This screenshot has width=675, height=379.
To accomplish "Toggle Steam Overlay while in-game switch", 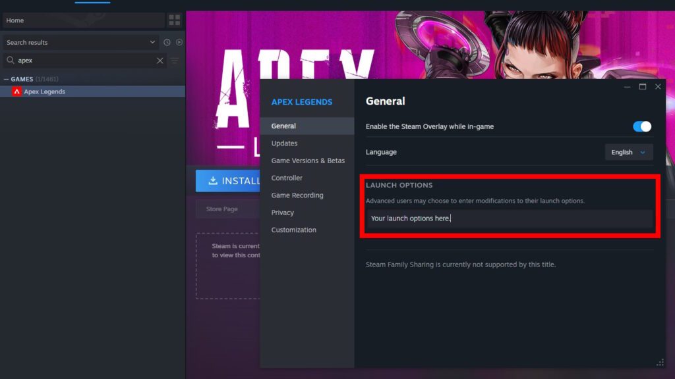I will point(642,126).
